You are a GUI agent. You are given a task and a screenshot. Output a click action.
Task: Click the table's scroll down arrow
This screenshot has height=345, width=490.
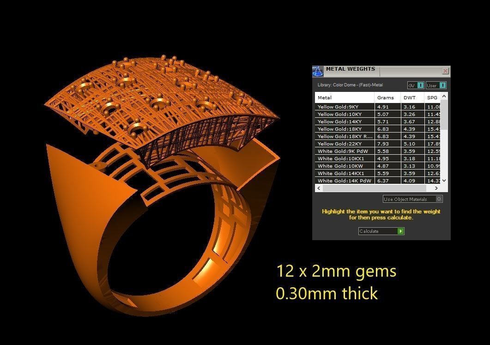[444, 181]
